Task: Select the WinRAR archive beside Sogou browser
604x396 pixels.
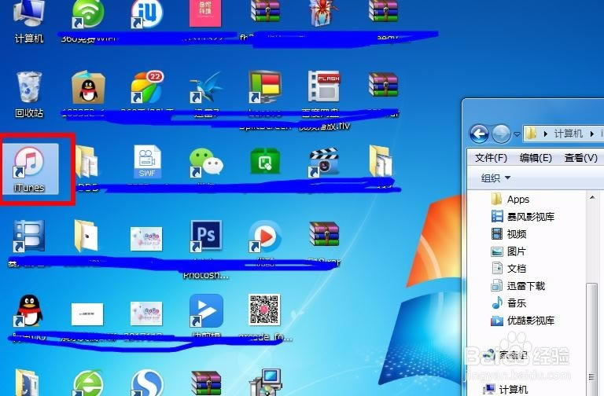Action: point(206,383)
